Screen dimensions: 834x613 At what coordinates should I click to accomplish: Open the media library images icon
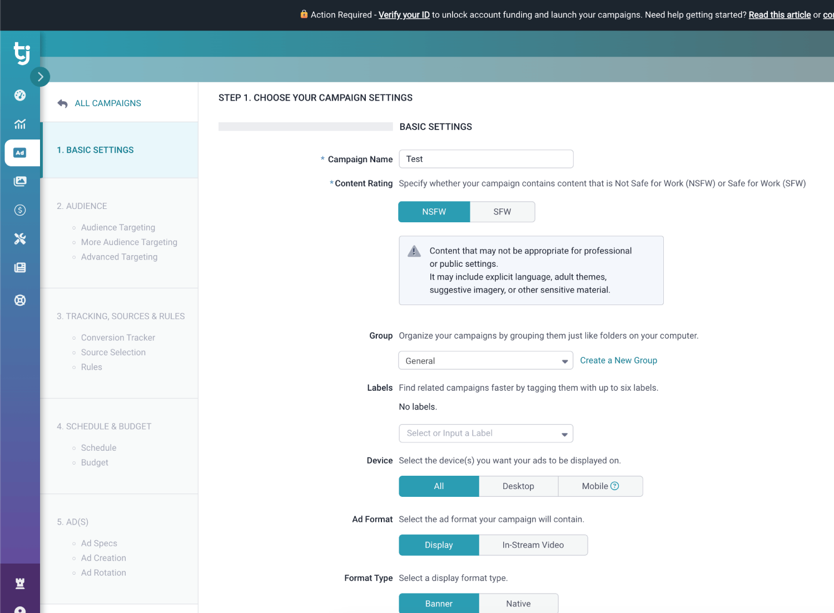[x=20, y=181]
